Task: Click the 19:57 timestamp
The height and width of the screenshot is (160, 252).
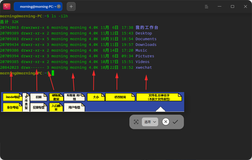Action: (x=127, y=45)
